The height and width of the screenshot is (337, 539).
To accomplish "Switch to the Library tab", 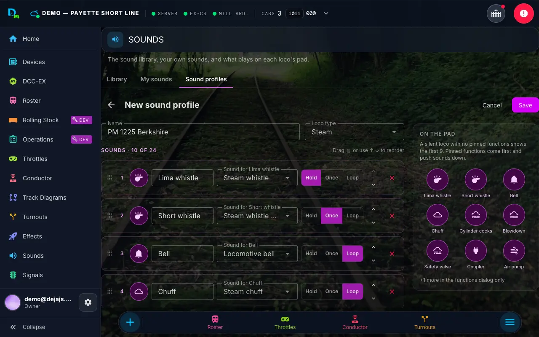I will (x=117, y=79).
